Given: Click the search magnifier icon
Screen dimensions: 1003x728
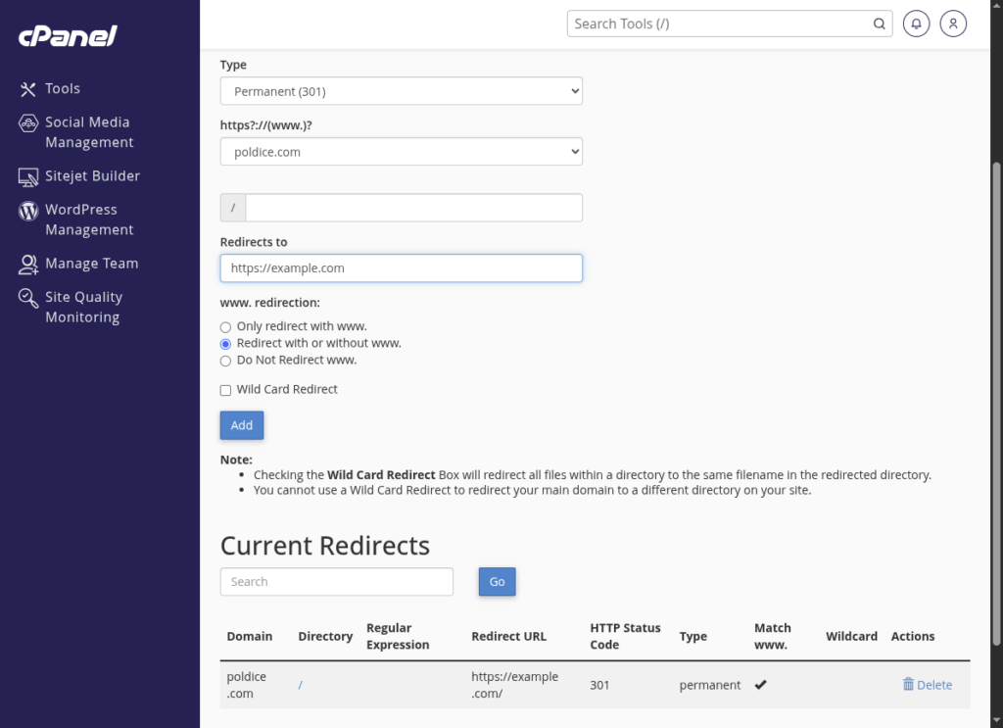Looking at the screenshot, I should coord(879,24).
